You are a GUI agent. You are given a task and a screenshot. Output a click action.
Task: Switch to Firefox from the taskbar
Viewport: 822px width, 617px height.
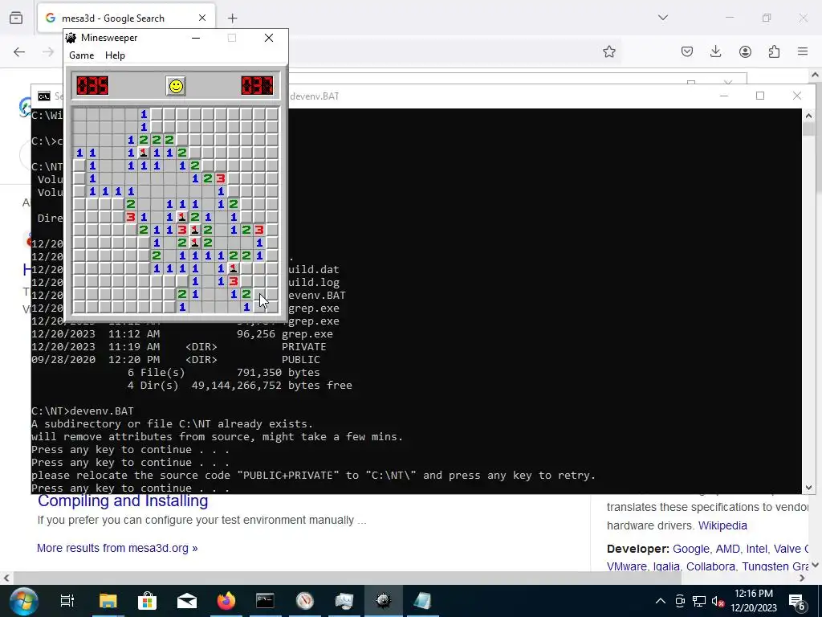pos(226,601)
